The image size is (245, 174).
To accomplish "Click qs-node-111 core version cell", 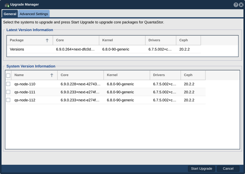I will point(80,92).
